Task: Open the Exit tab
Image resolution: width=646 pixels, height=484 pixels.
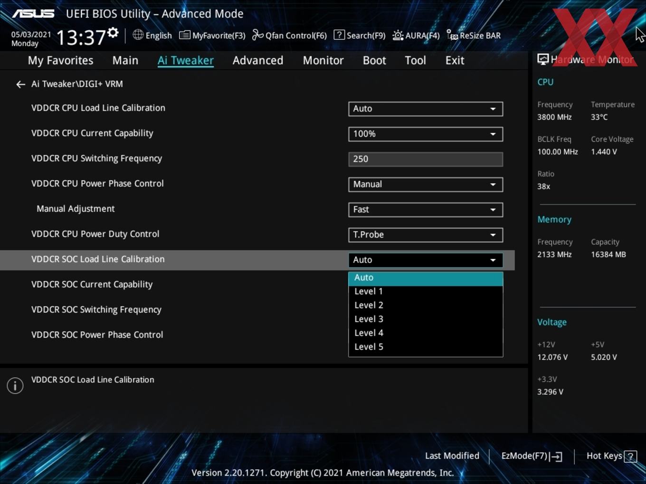Action: tap(455, 60)
